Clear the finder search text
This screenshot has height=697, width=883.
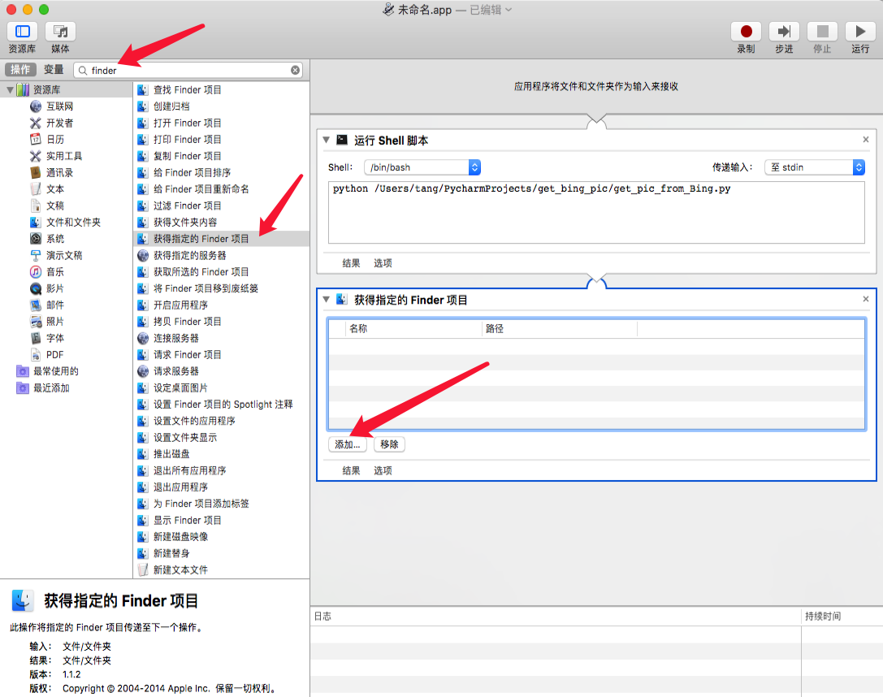click(x=295, y=71)
